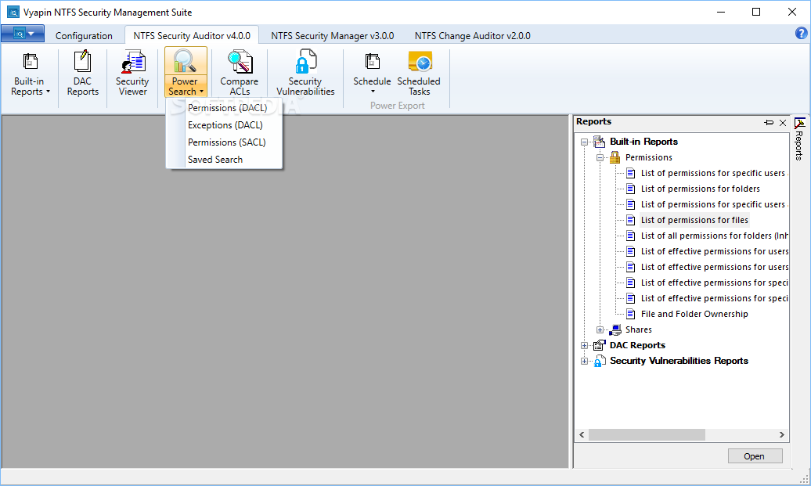Click the application menu button at top-left
Screen dimensions: 811x486
tap(22, 34)
